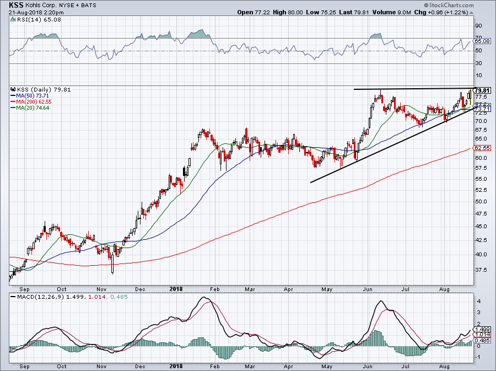Click the 0.485 histogram tag on right axis

coord(482,340)
